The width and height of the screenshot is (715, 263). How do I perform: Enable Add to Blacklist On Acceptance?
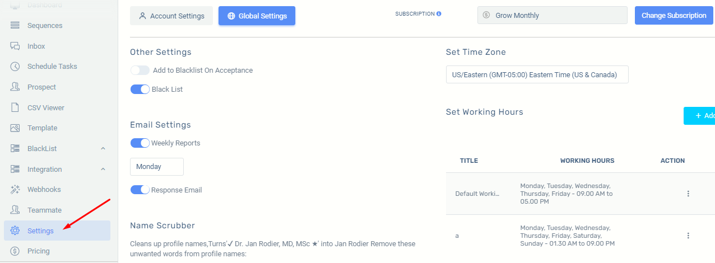coord(140,71)
